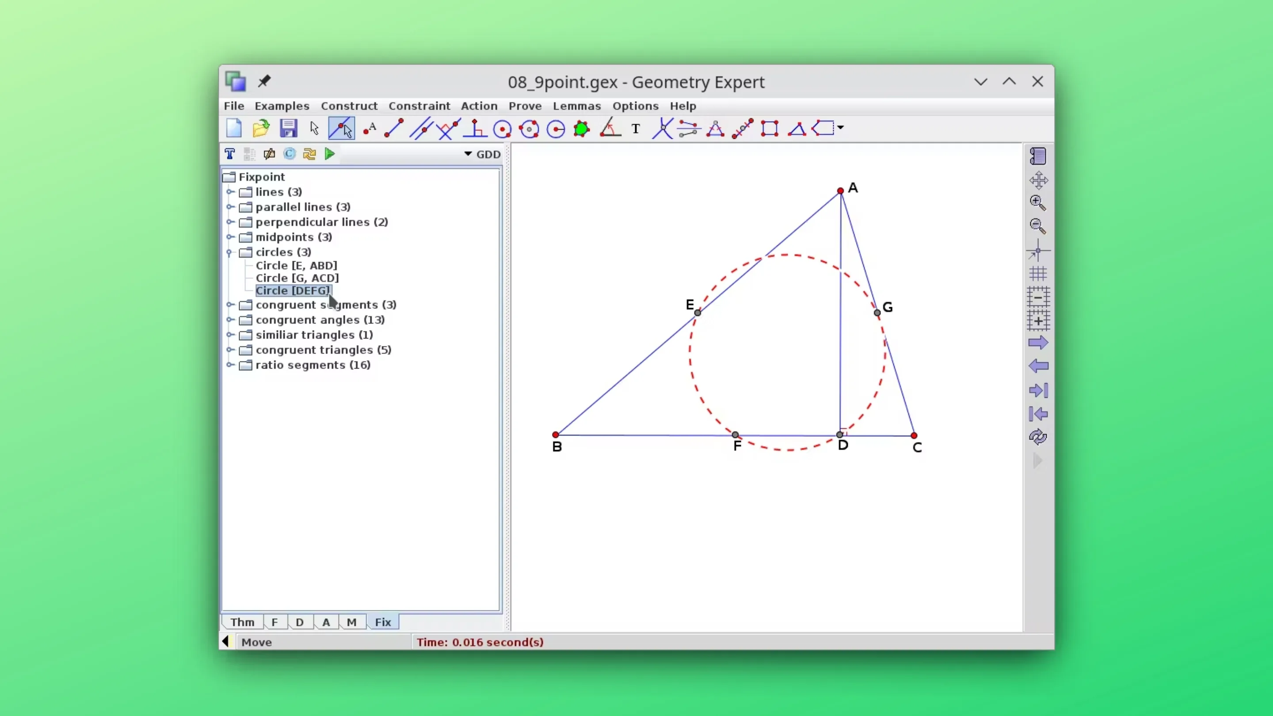This screenshot has width=1273, height=716.
Task: Switch to the selection arrow tool
Action: click(314, 129)
